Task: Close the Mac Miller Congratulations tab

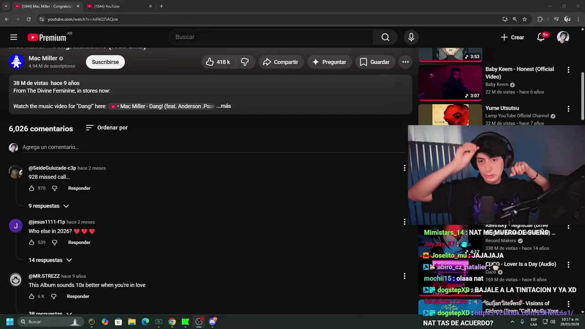Action: click(x=78, y=6)
